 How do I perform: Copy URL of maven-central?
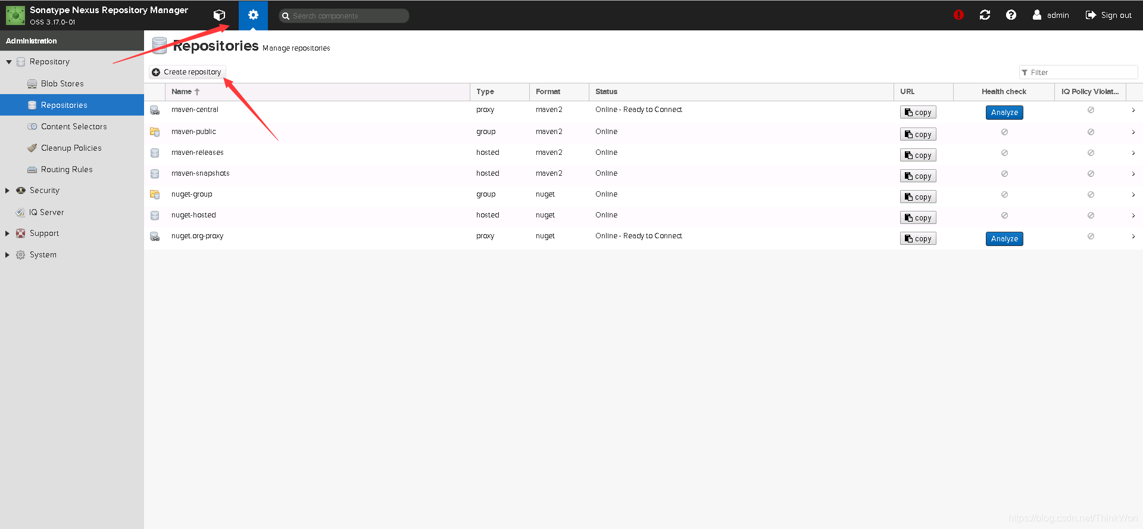click(x=918, y=112)
